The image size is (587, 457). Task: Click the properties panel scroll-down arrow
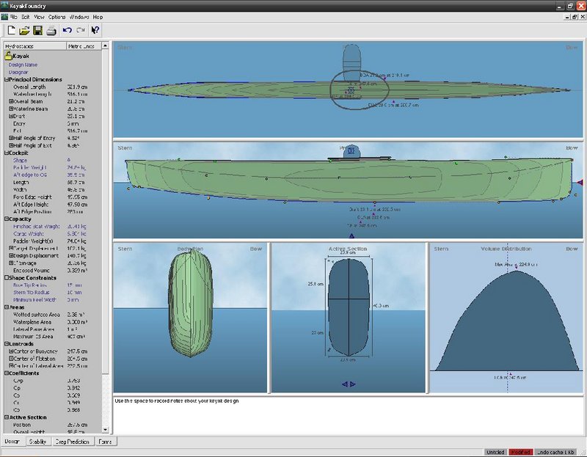click(x=105, y=430)
